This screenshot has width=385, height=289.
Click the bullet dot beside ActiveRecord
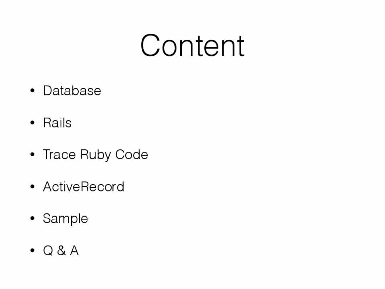[32, 187]
